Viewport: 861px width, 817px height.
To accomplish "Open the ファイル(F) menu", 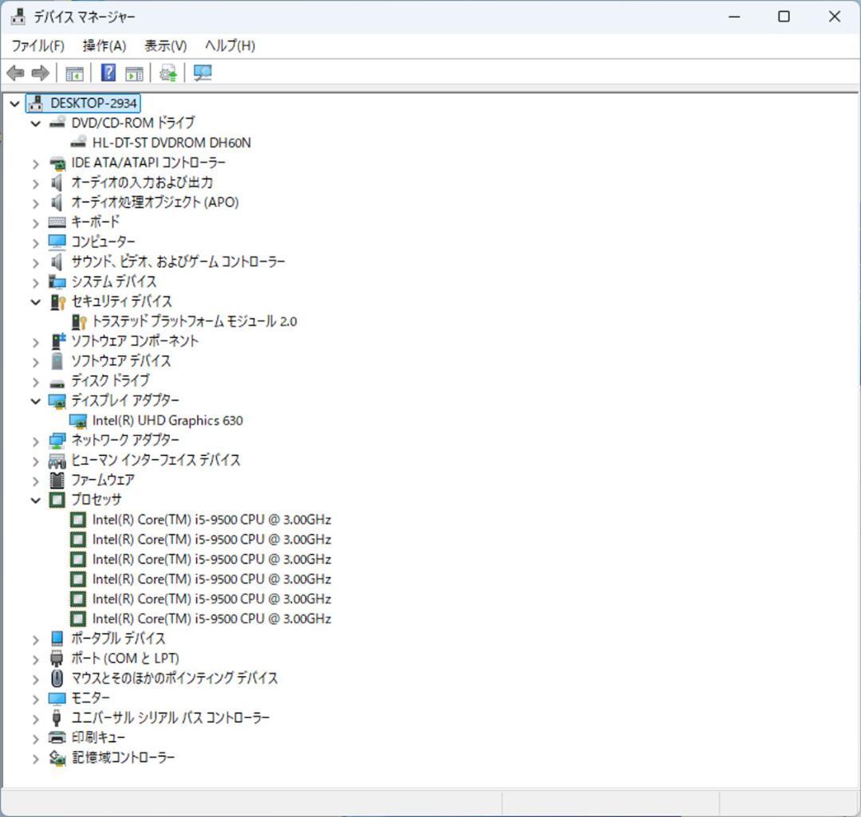I will [40, 45].
